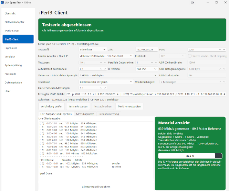
Task: Click the Live-Clientausgabe vertical scrollbar
Action: (x=153, y=157)
